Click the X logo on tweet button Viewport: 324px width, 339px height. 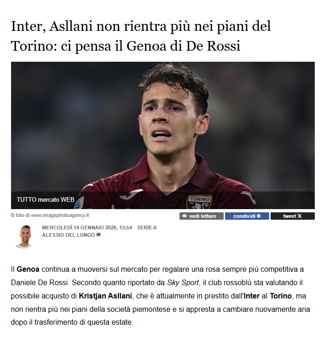[x=300, y=216]
